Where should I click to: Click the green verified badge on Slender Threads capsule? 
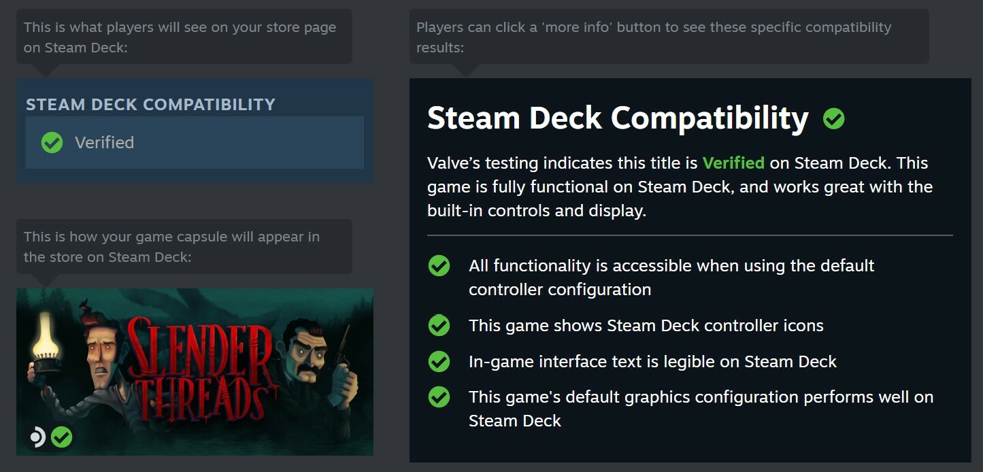[62, 437]
